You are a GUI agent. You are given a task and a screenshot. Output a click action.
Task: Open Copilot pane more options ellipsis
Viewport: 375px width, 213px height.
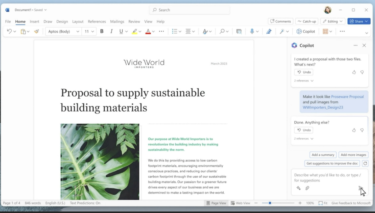[x=356, y=45]
